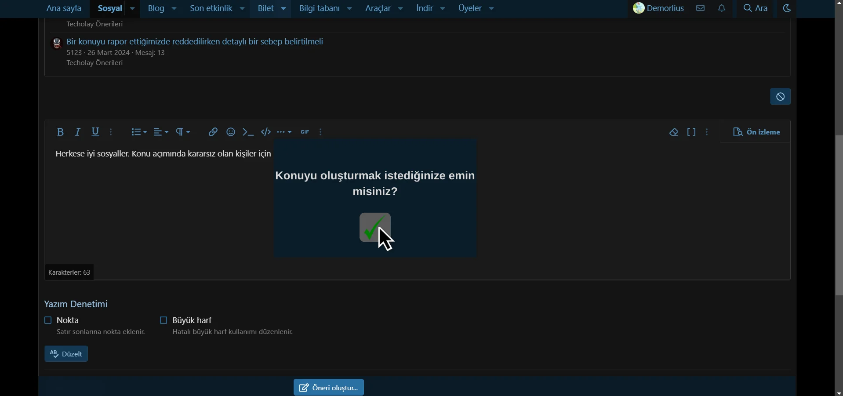Viewport: 843px width, 396px height.
Task: Toggle bold formatting in the editor
Action: click(60, 132)
